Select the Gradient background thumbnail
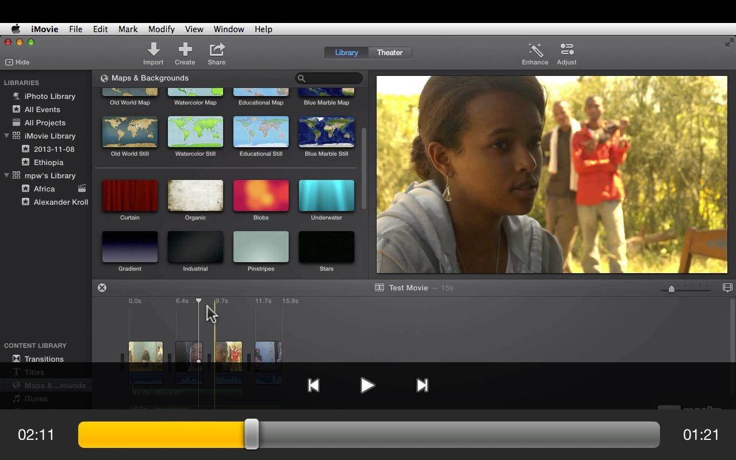The image size is (736, 460). [130, 247]
